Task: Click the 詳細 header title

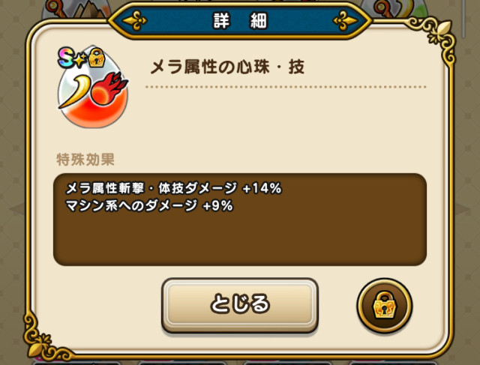Action: tap(240, 21)
